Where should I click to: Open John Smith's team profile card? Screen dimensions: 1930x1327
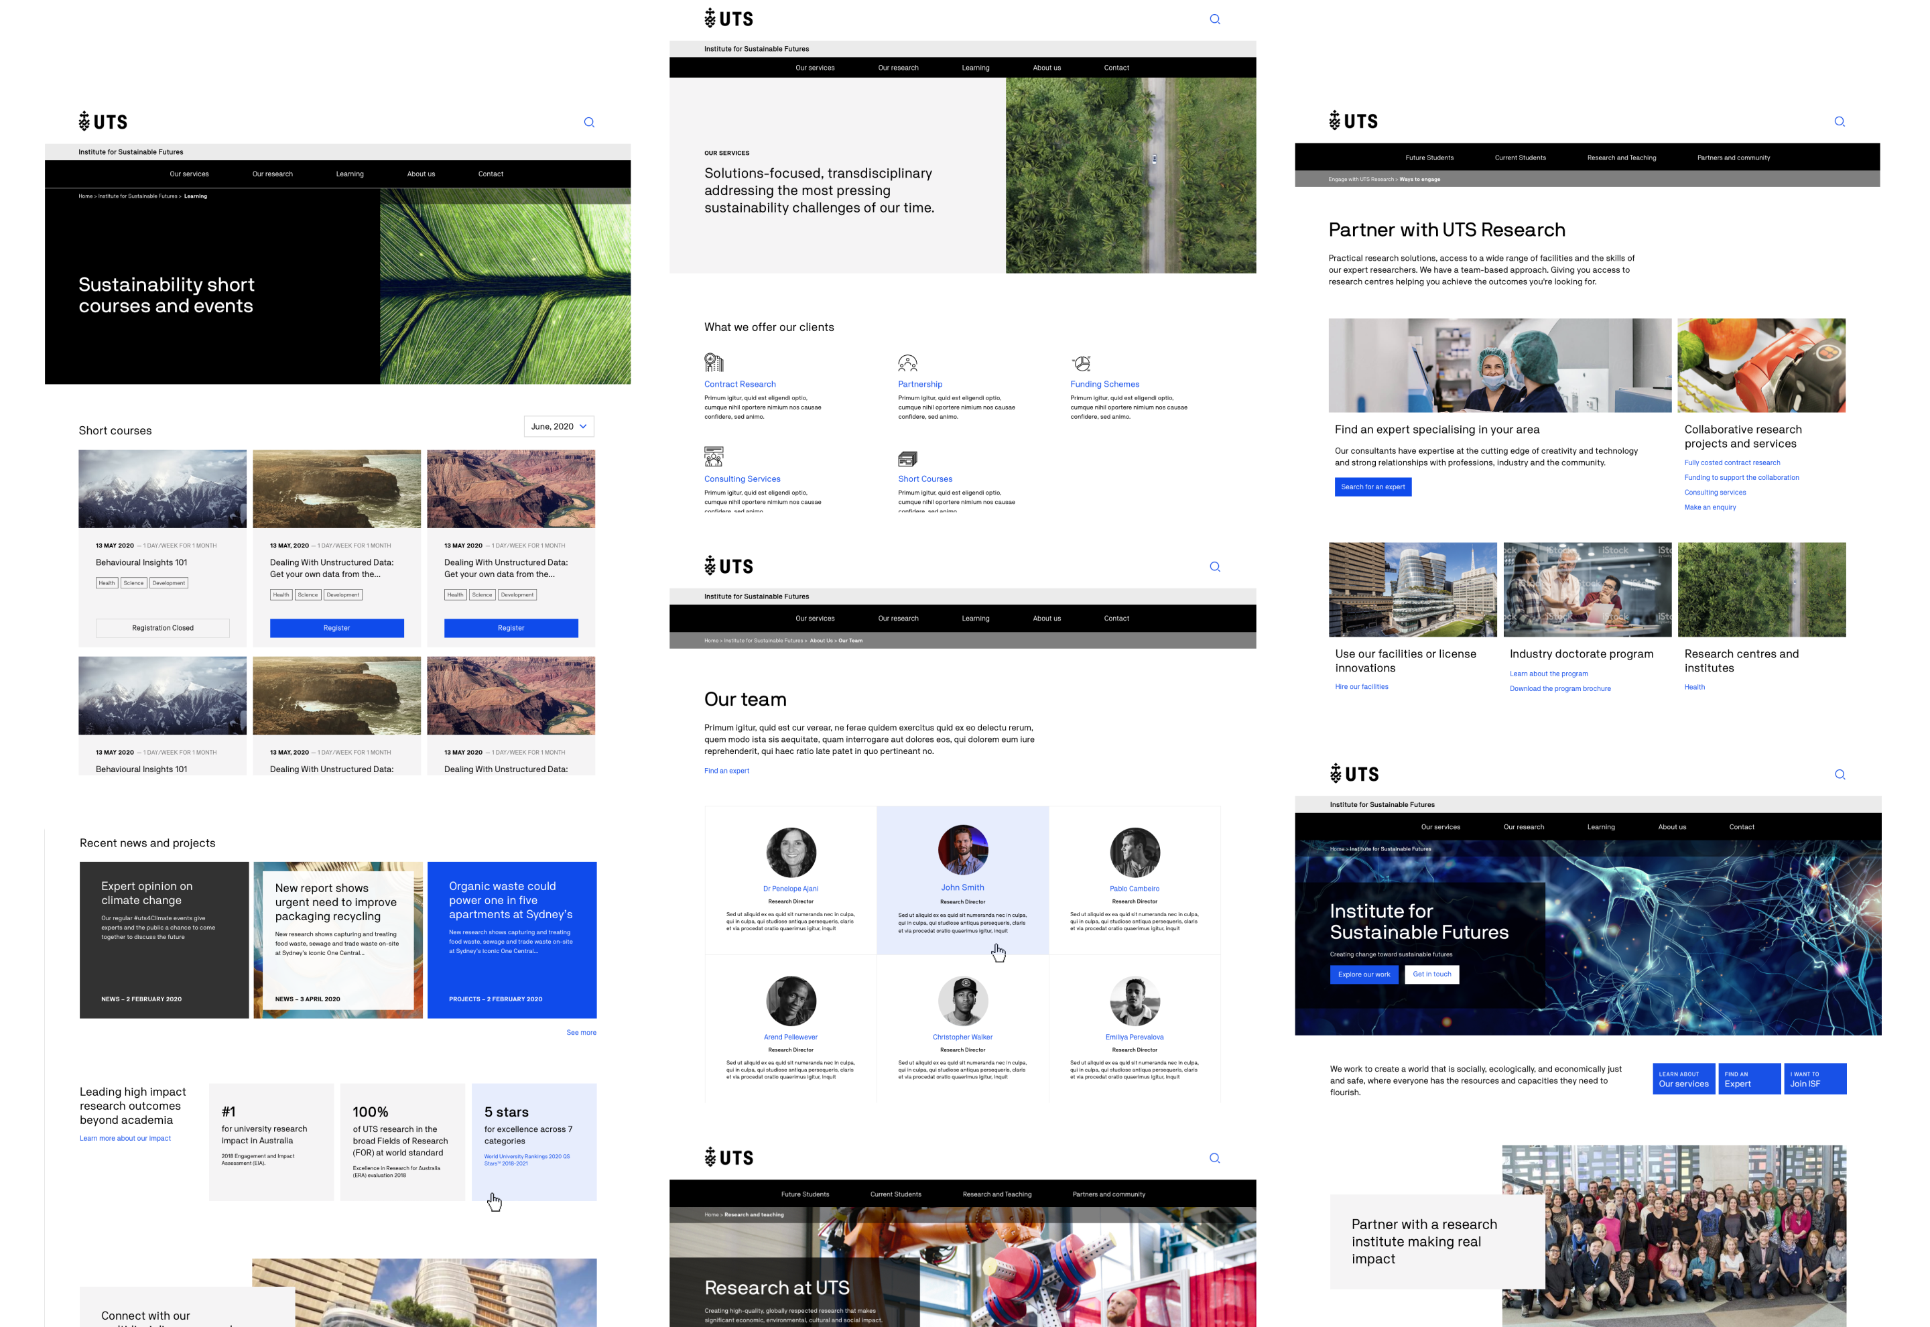[x=962, y=881]
